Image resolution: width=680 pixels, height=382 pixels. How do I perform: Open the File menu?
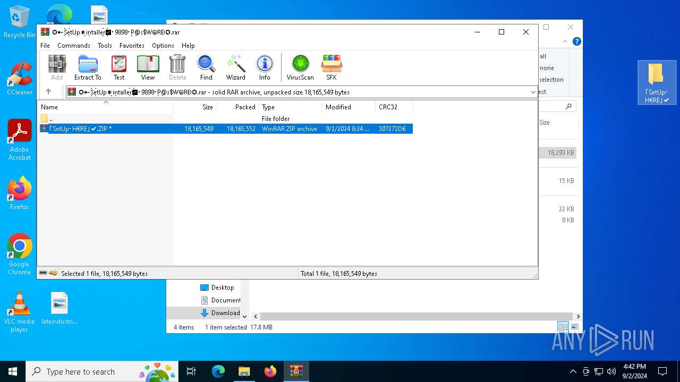(x=45, y=46)
